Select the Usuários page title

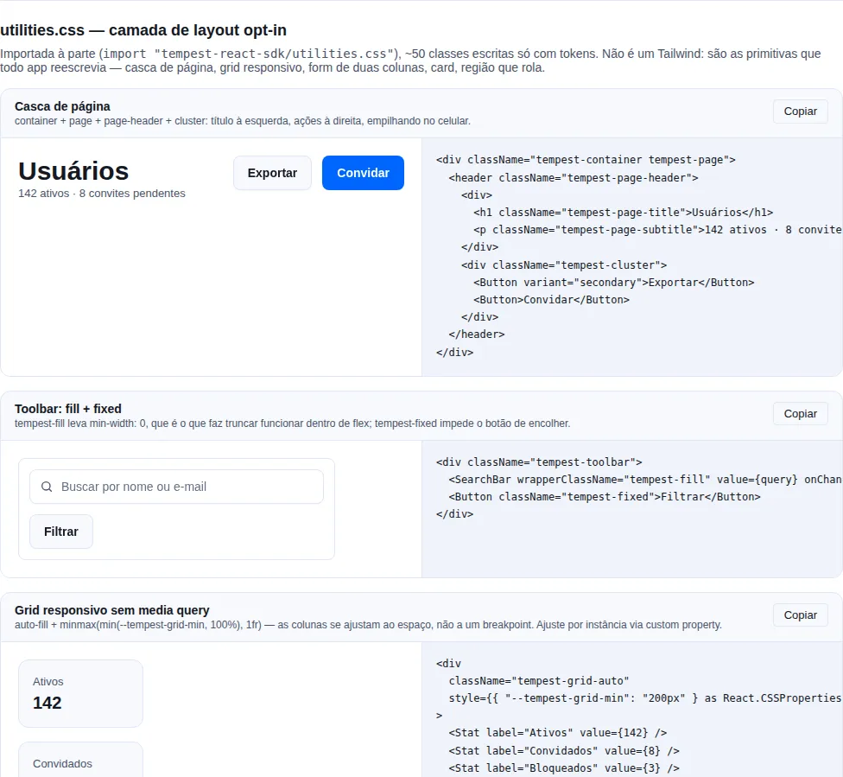(73, 171)
